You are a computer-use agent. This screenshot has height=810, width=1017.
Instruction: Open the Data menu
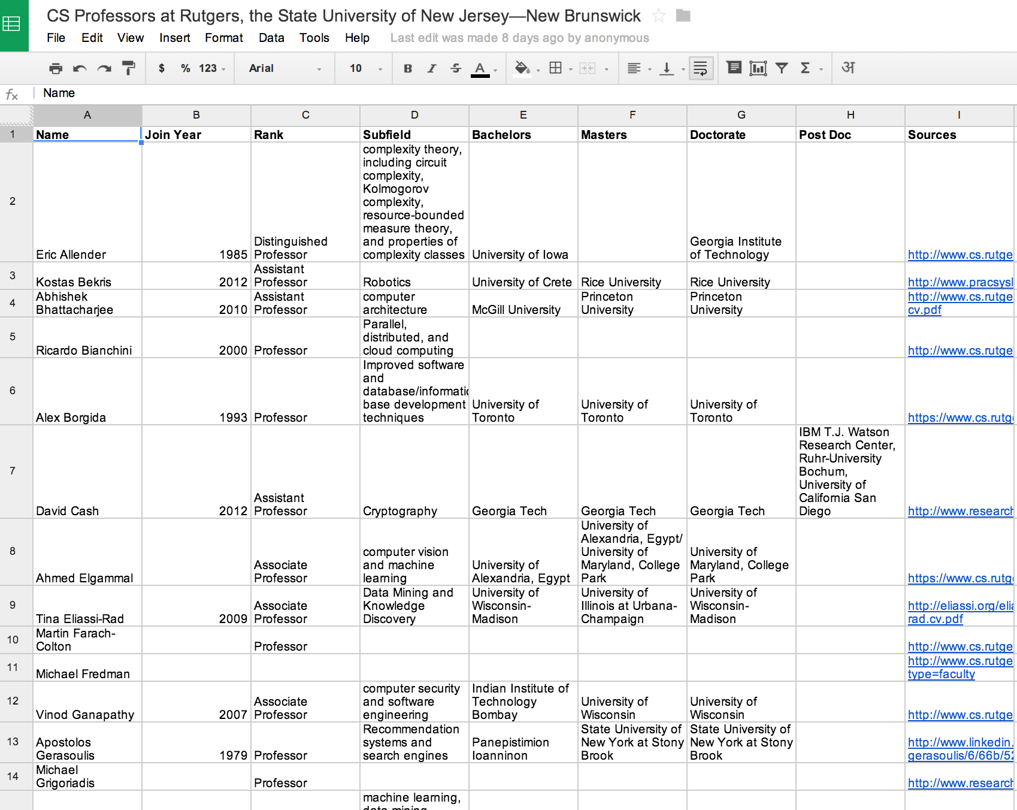271,38
